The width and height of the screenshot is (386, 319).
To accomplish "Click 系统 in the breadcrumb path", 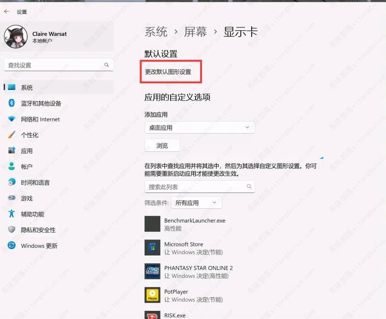I will coord(156,31).
